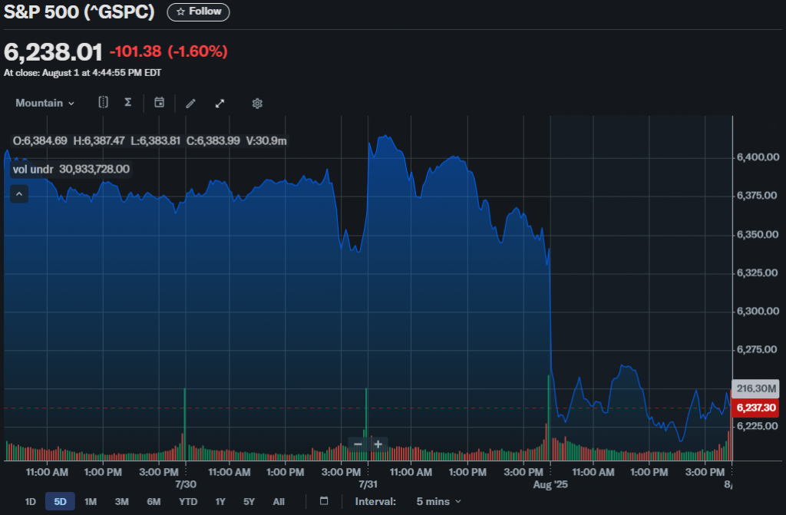
Task: Click the 6,400.00 price axis label
Action: point(758,157)
